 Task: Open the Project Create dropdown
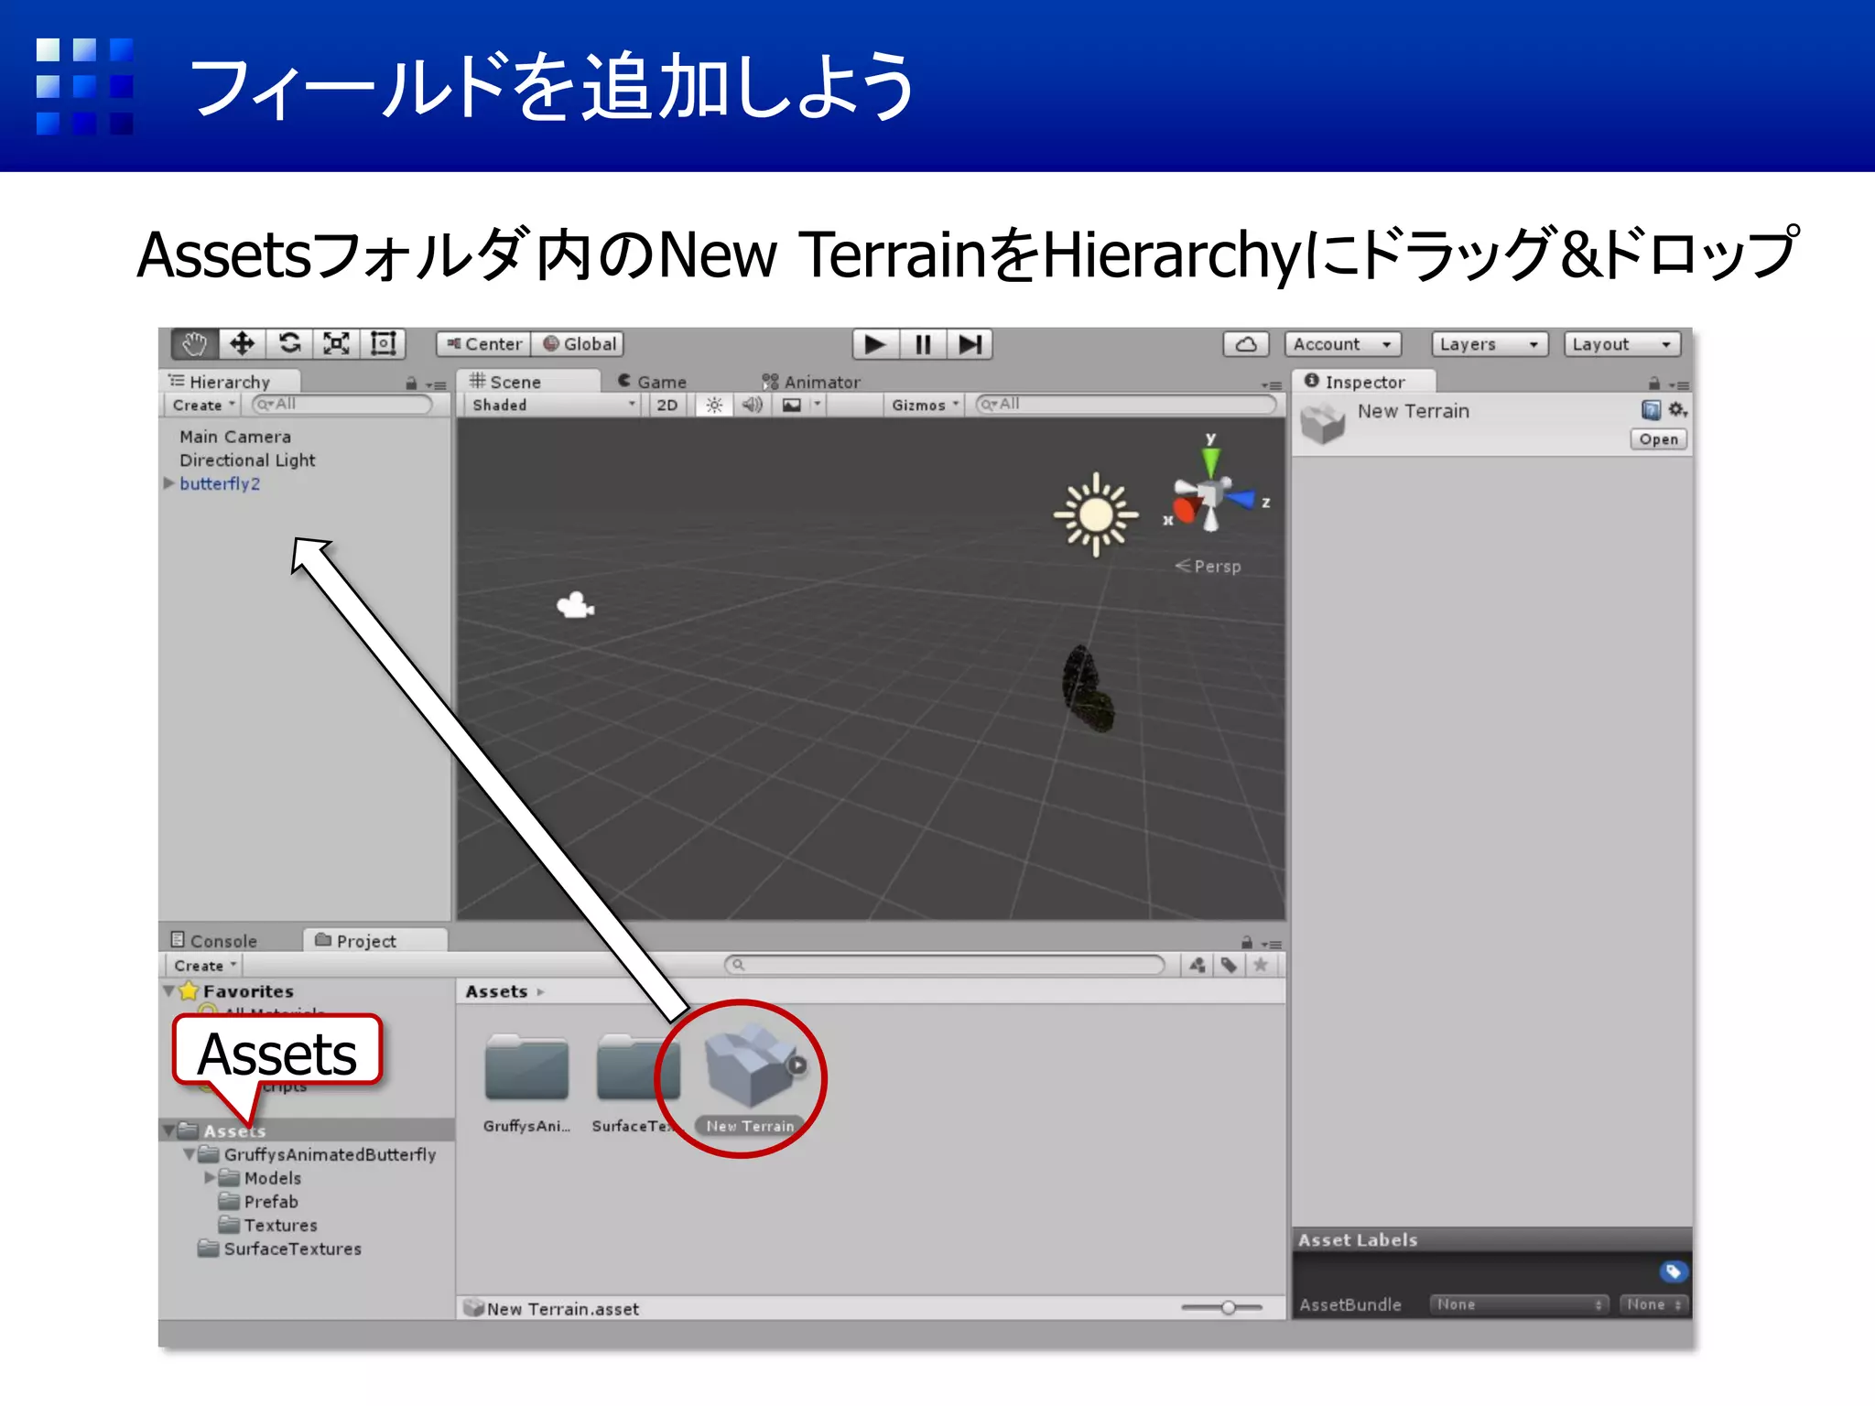point(205,966)
